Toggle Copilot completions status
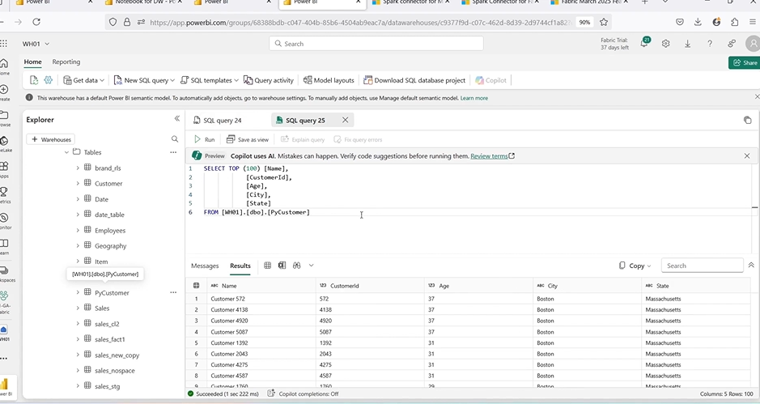 click(x=304, y=393)
